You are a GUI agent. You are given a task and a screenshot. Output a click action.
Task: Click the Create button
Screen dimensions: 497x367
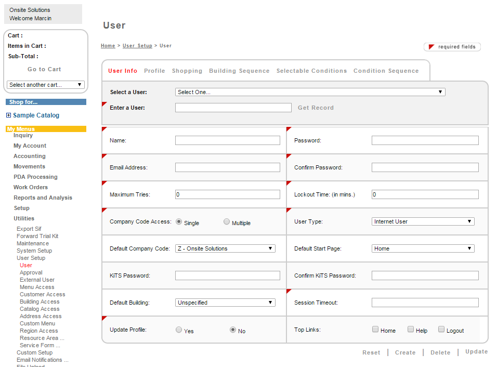point(405,352)
